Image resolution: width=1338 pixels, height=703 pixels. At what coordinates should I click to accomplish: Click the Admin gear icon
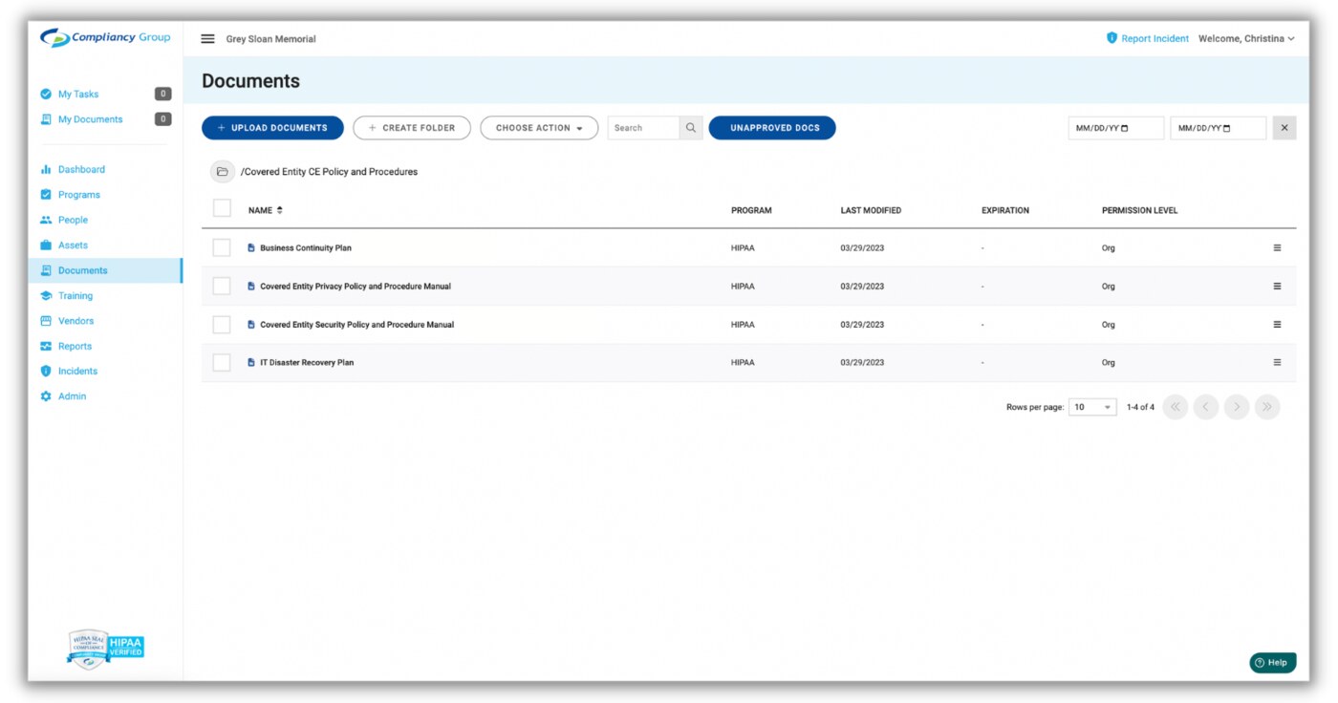pyautogui.click(x=46, y=396)
